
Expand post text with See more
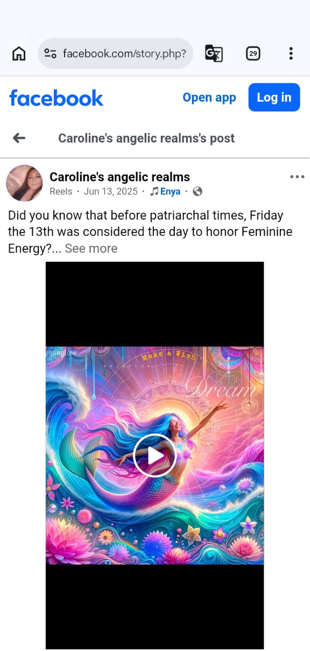pos(91,248)
